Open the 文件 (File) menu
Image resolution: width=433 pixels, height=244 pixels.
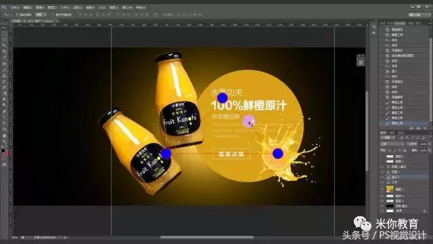click(15, 7)
